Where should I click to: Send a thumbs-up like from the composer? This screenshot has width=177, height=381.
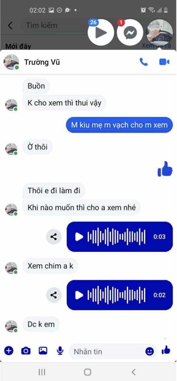[x=166, y=350]
